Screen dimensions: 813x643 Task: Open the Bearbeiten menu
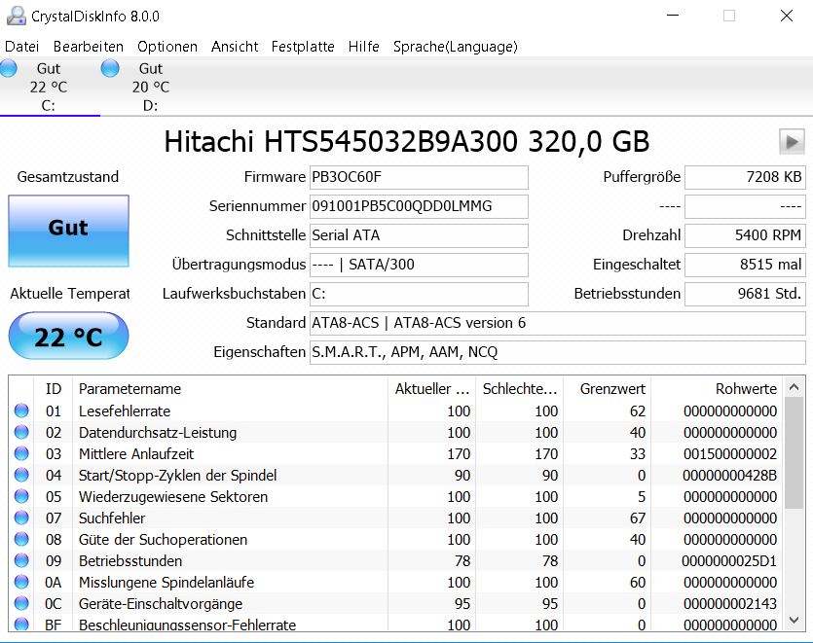pos(89,47)
